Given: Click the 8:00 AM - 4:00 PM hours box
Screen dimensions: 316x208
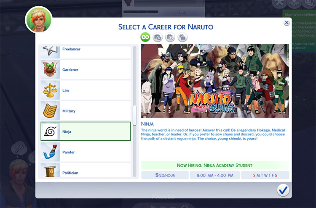Looking at the screenshot, I should (x=215, y=175).
